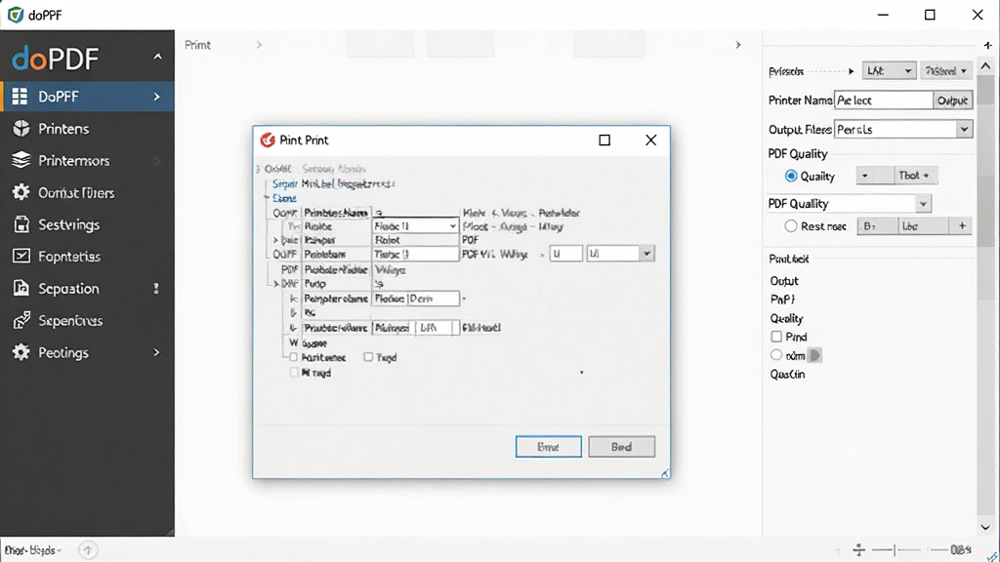The height and width of the screenshot is (562, 1000).
Task: Click the DoPFF grid icon in sidebar
Action: (20, 97)
